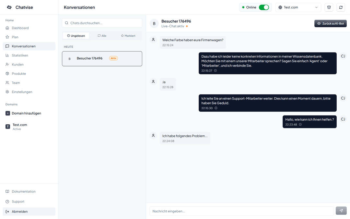The width and height of the screenshot is (350, 219).
Task: Click the send message icon
Action: pyautogui.click(x=341, y=211)
